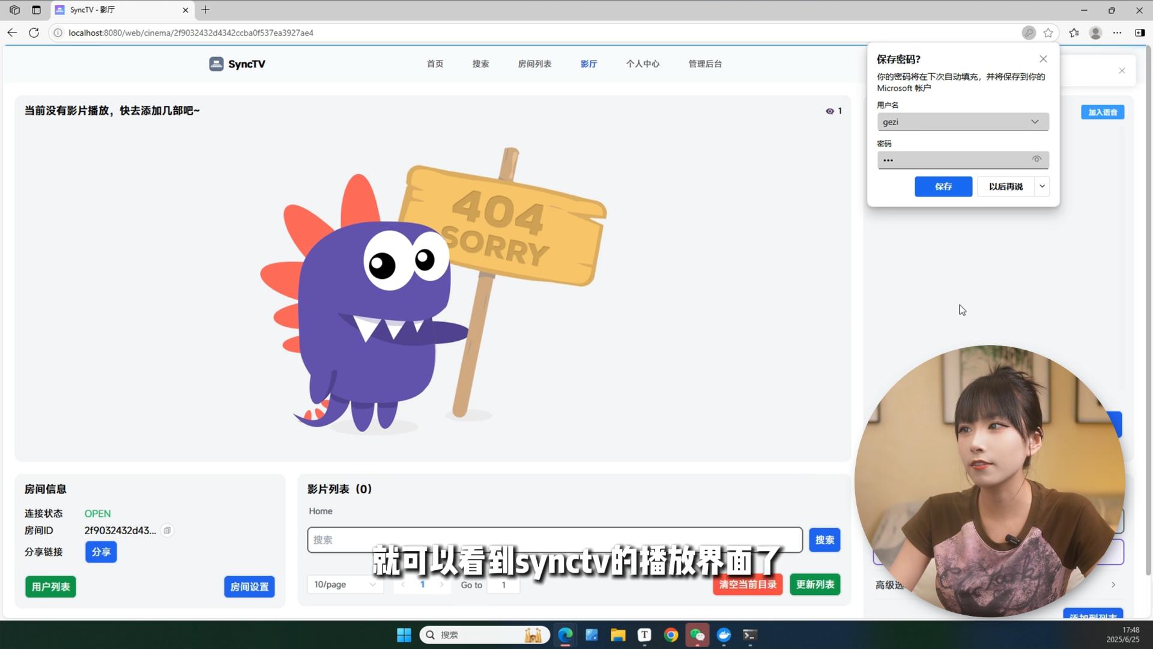Screen dimensions: 1153x649
Task: Click the password key icon in address bar
Action: click(1029, 33)
